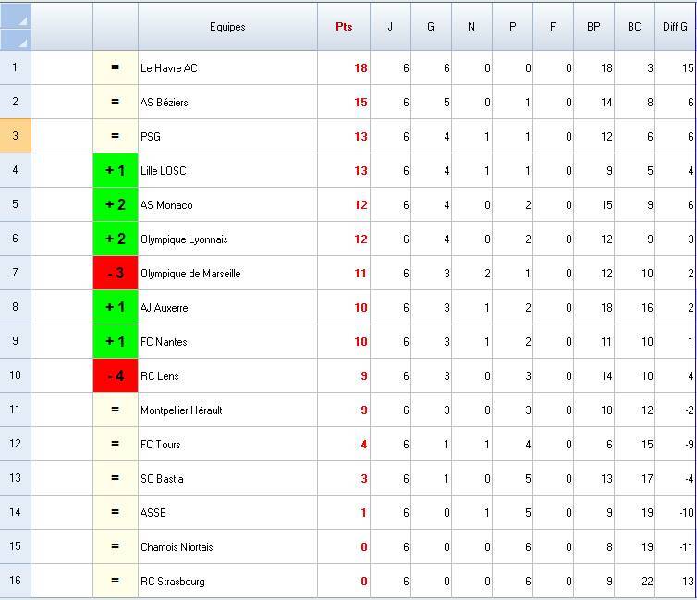
Task: Select the AS Monaco team cell
Action: click(x=227, y=204)
